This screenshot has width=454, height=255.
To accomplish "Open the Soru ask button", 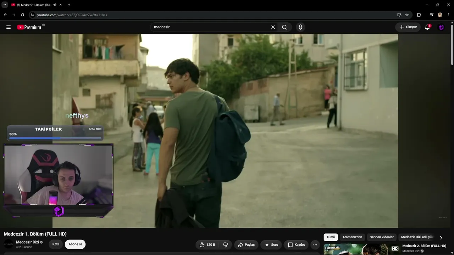I will tap(271, 245).
